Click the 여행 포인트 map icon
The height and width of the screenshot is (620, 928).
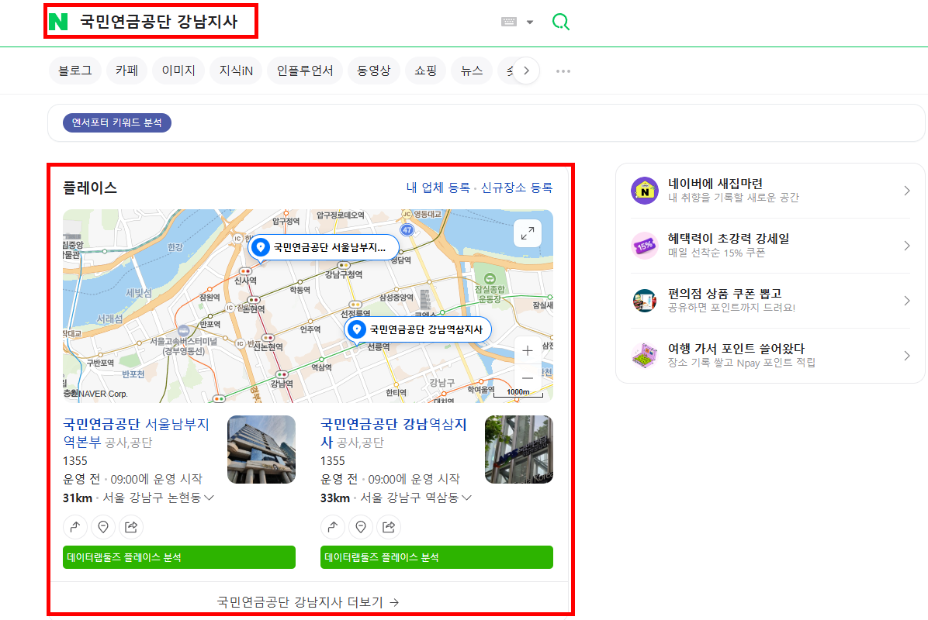tap(645, 355)
